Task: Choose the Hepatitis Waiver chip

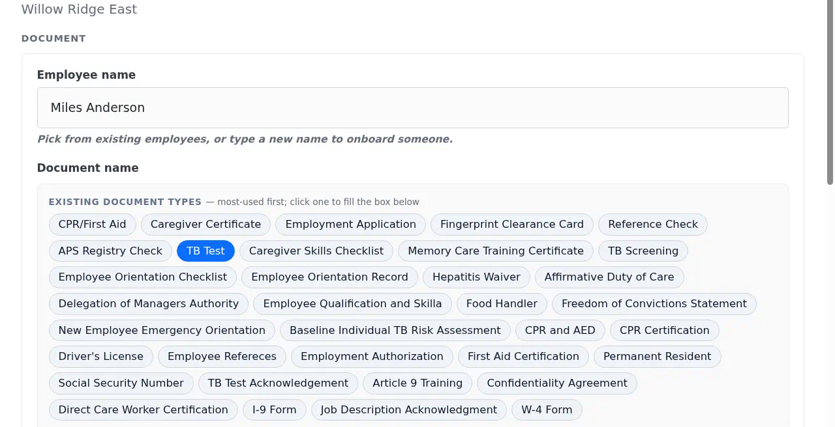Action: (476, 277)
